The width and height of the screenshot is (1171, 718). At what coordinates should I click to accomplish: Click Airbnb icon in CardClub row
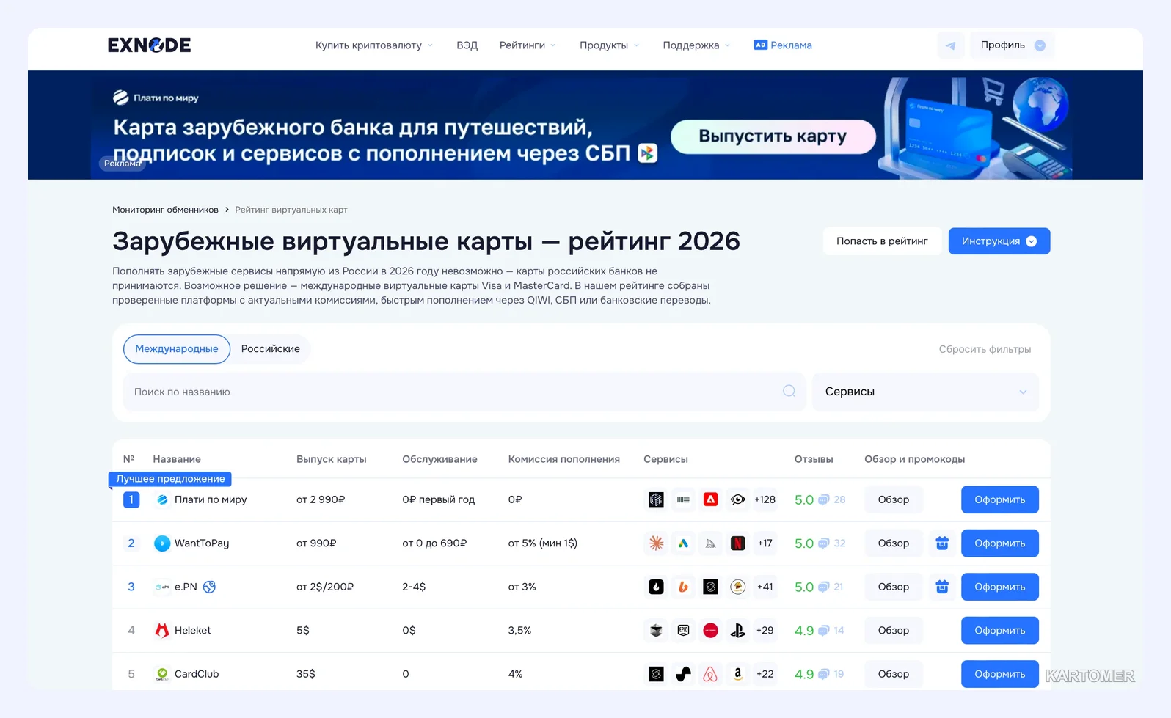pyautogui.click(x=710, y=674)
